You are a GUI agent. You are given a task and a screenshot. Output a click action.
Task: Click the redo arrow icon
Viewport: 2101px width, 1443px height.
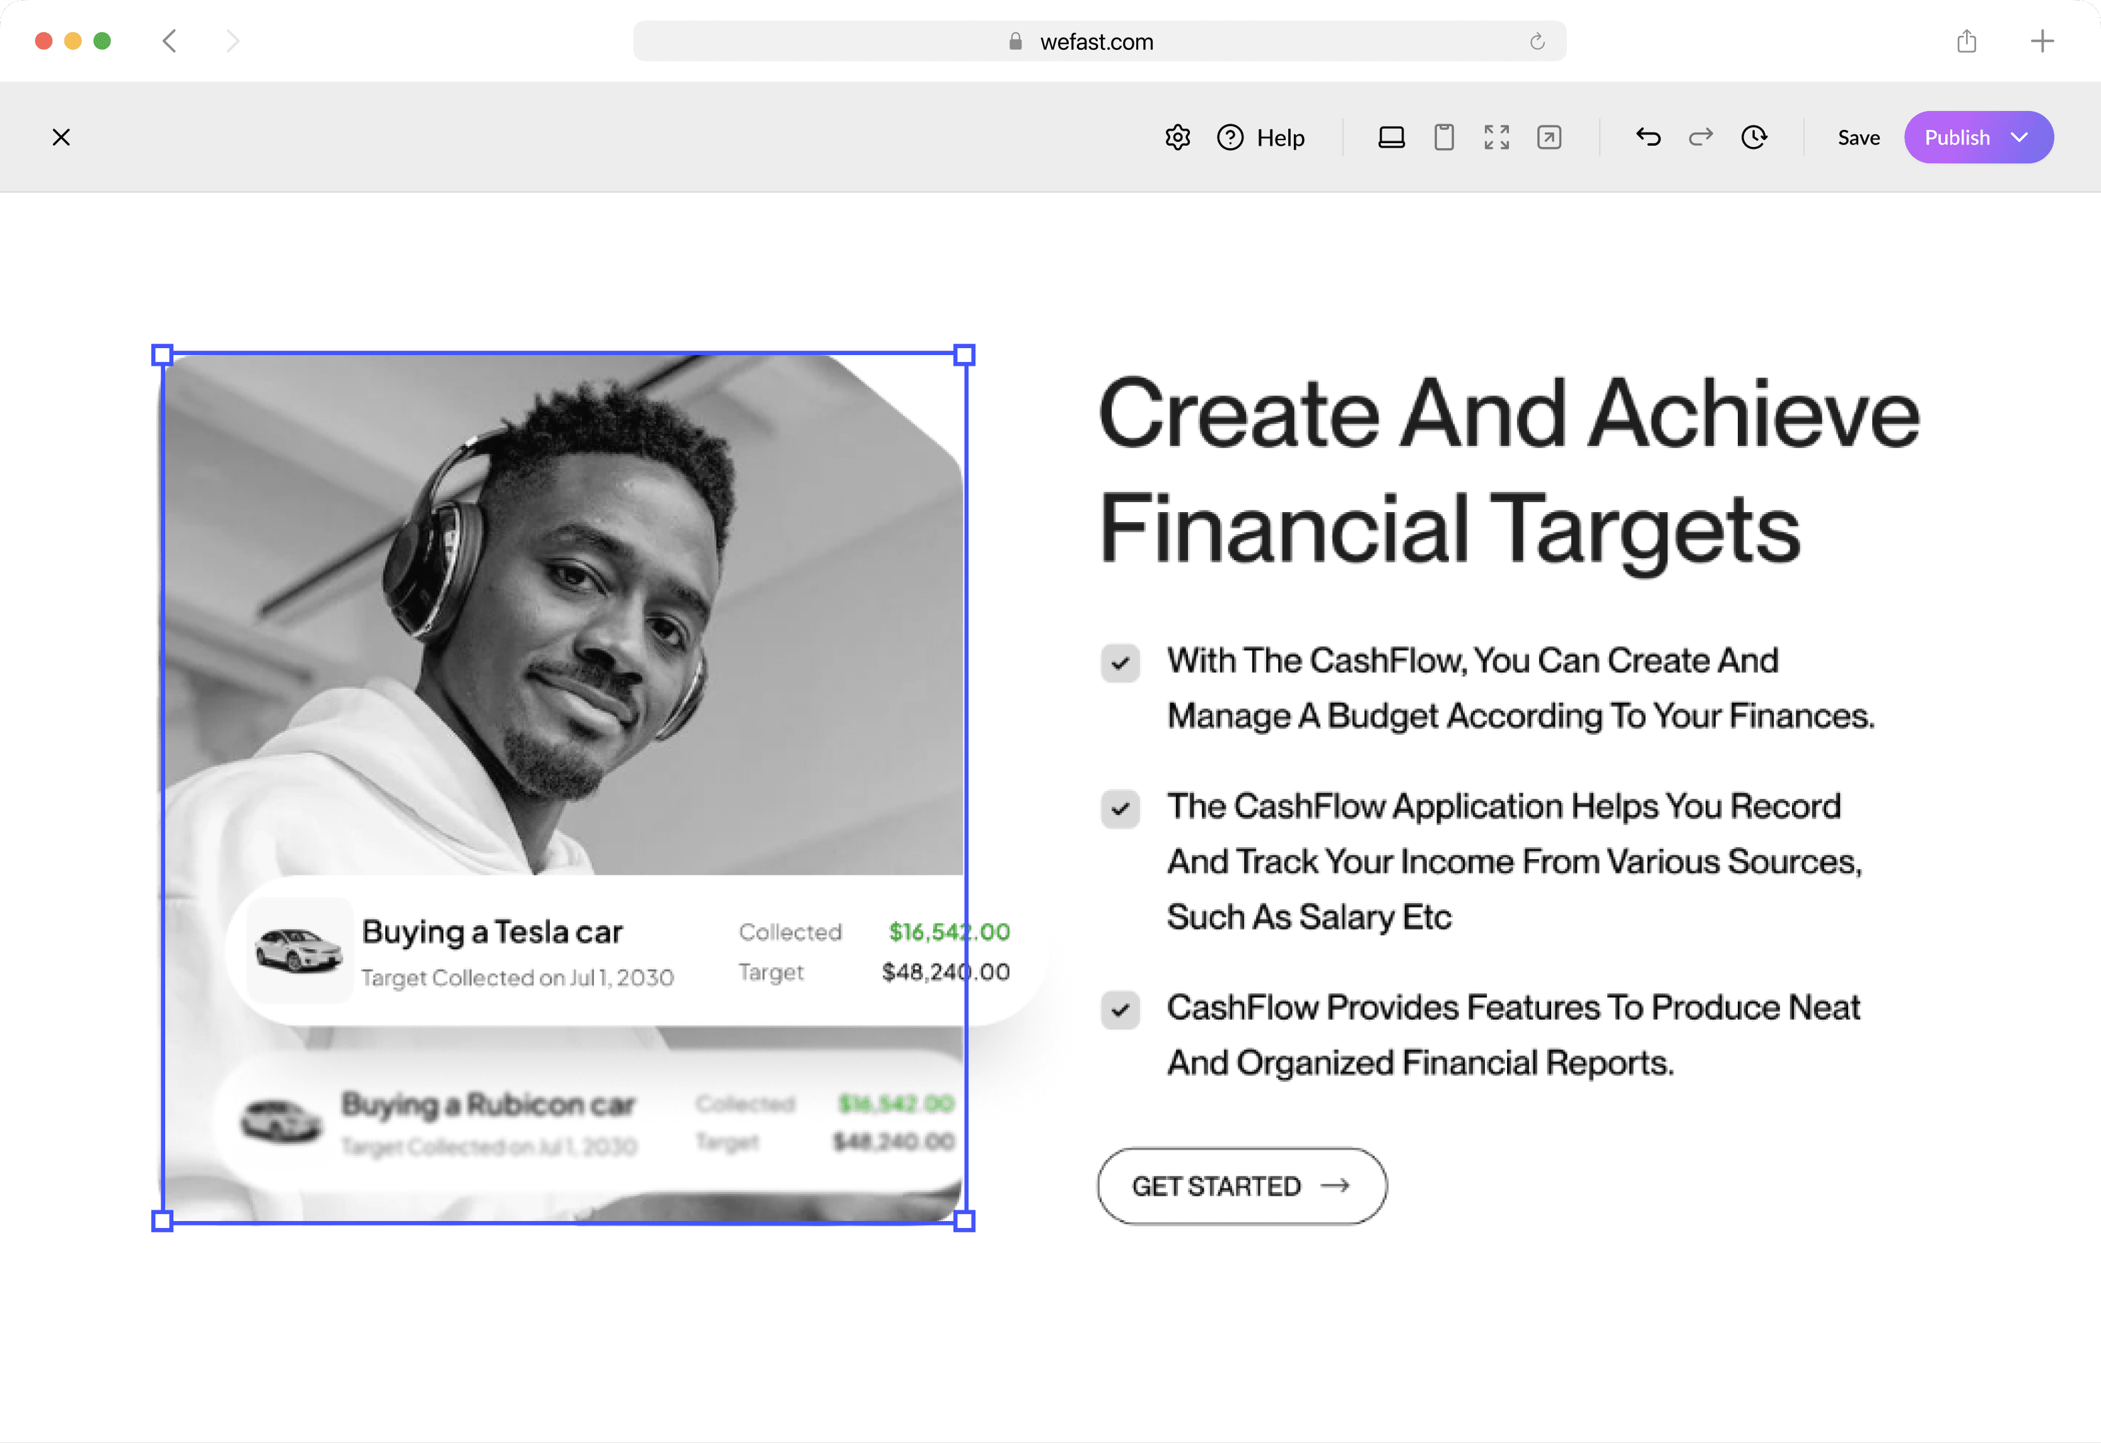coord(1701,137)
